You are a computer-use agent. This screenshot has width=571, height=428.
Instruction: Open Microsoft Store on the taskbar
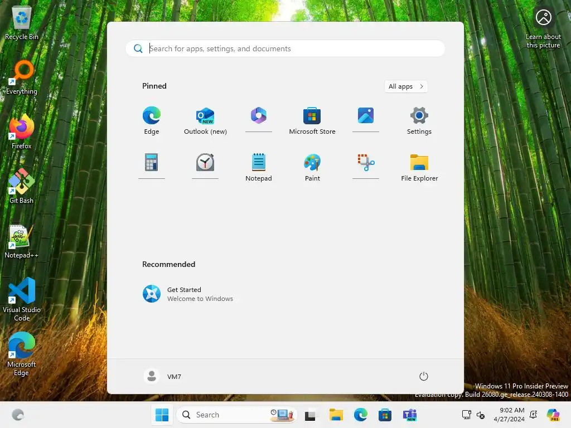click(385, 415)
